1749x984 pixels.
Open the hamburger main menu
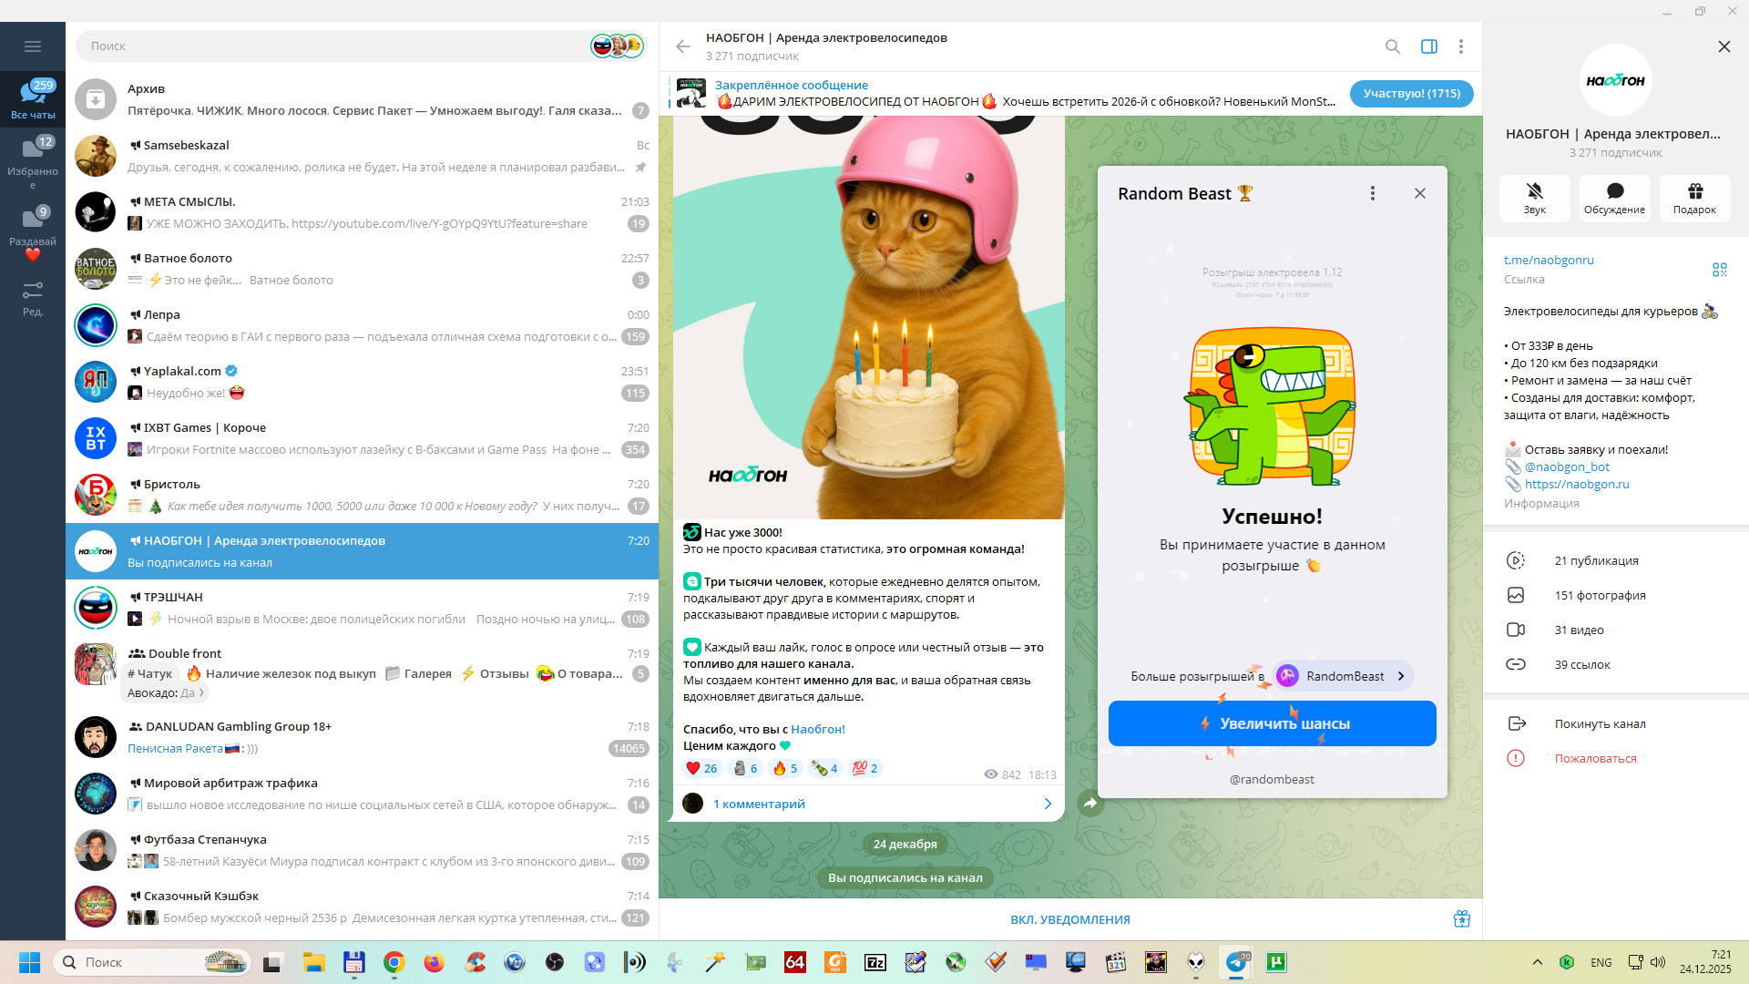pos(33,46)
